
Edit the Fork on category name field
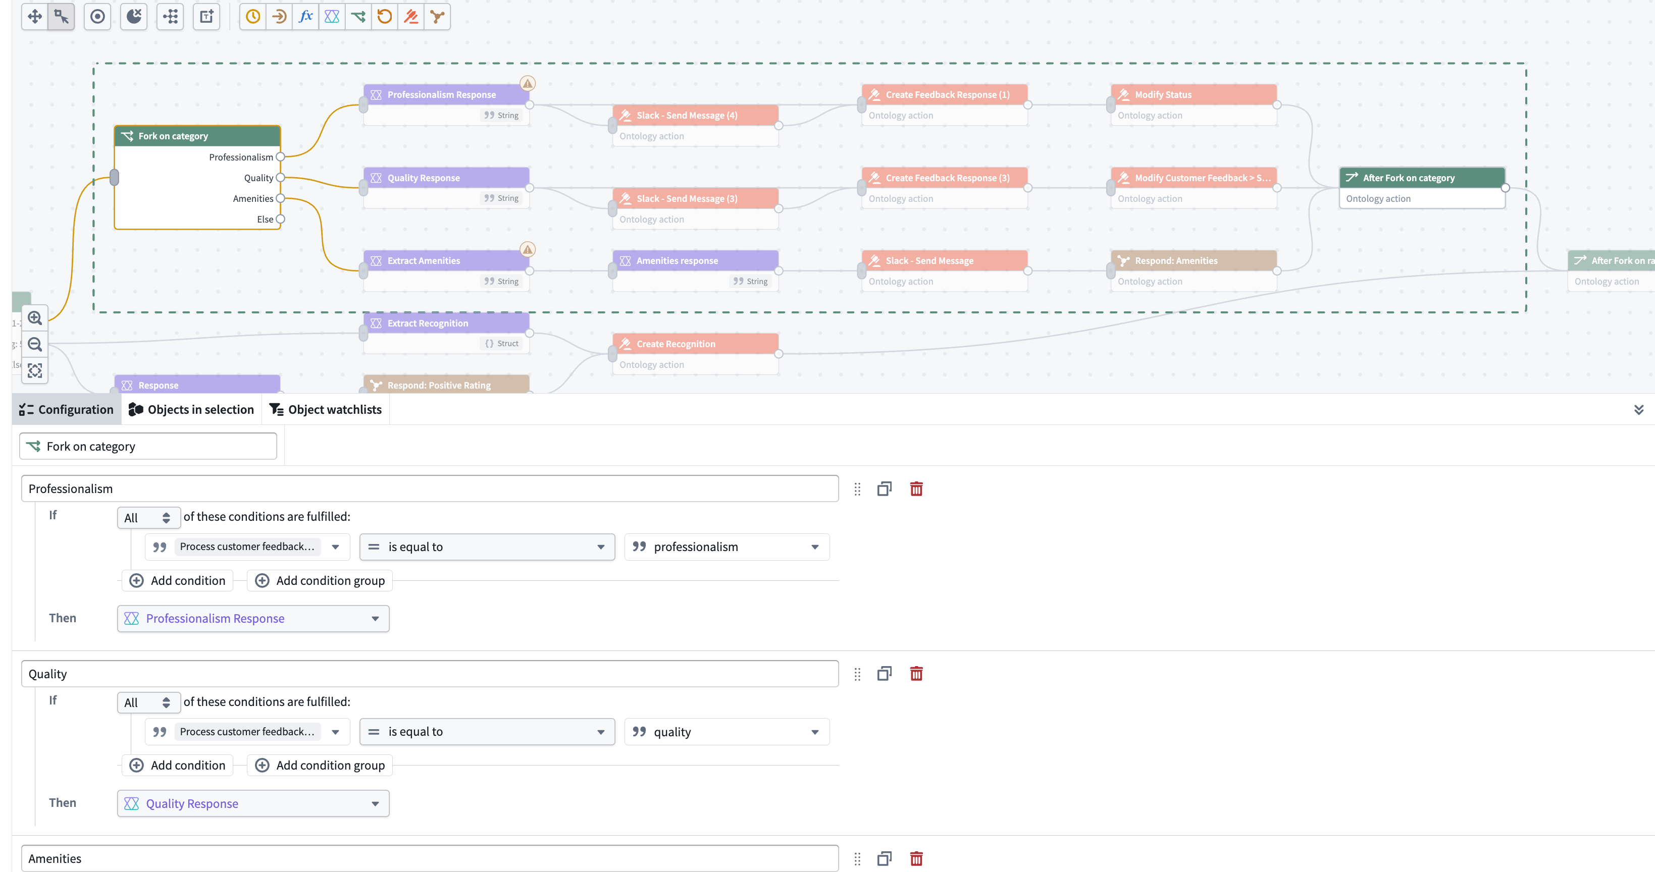coord(148,446)
